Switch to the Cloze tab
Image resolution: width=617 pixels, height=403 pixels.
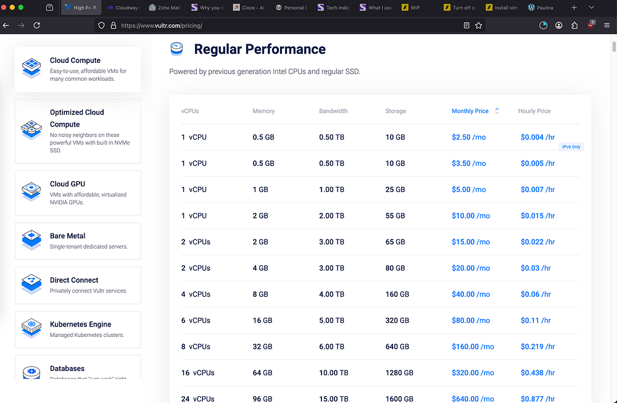(x=249, y=7)
